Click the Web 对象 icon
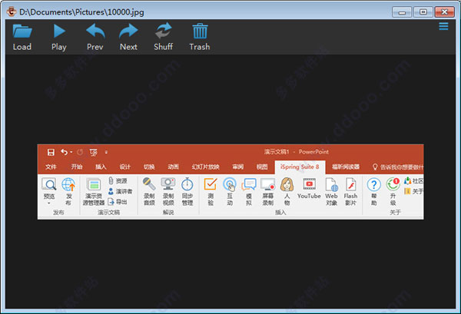 pyautogui.click(x=332, y=184)
